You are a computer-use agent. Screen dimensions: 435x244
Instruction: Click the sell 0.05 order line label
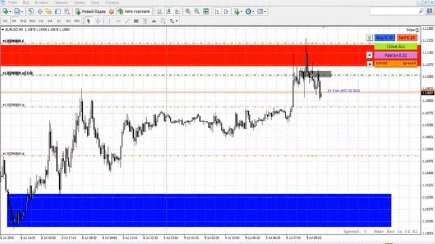18,73
